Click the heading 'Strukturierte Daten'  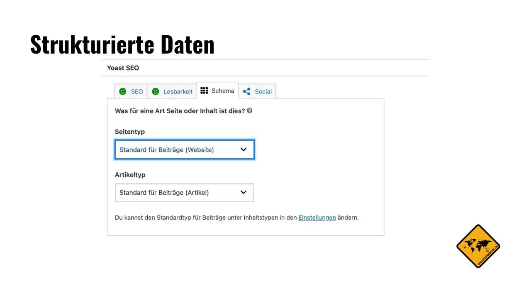[x=122, y=44]
